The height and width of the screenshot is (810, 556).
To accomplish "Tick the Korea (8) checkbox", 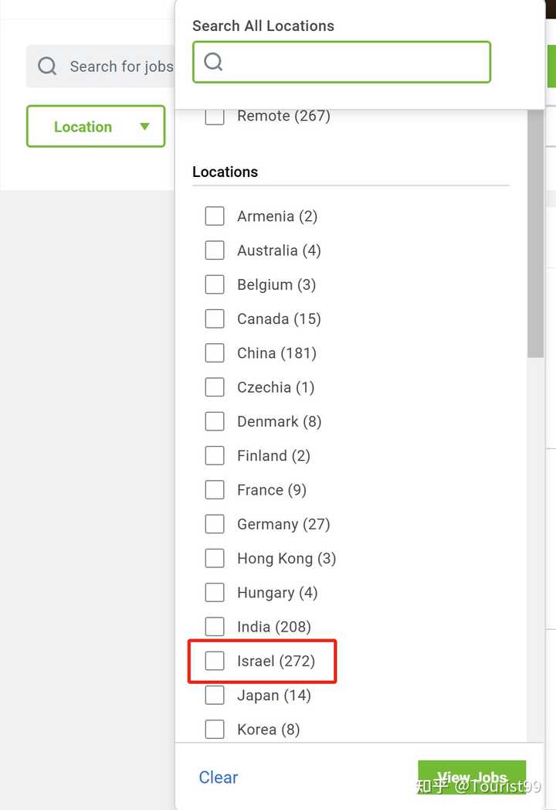I will 215,729.
